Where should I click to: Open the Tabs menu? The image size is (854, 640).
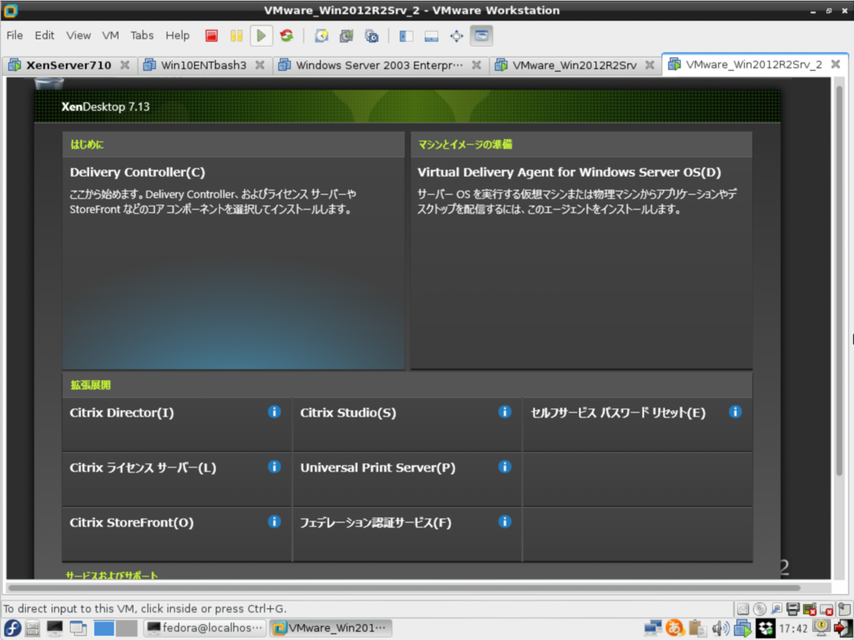point(142,35)
